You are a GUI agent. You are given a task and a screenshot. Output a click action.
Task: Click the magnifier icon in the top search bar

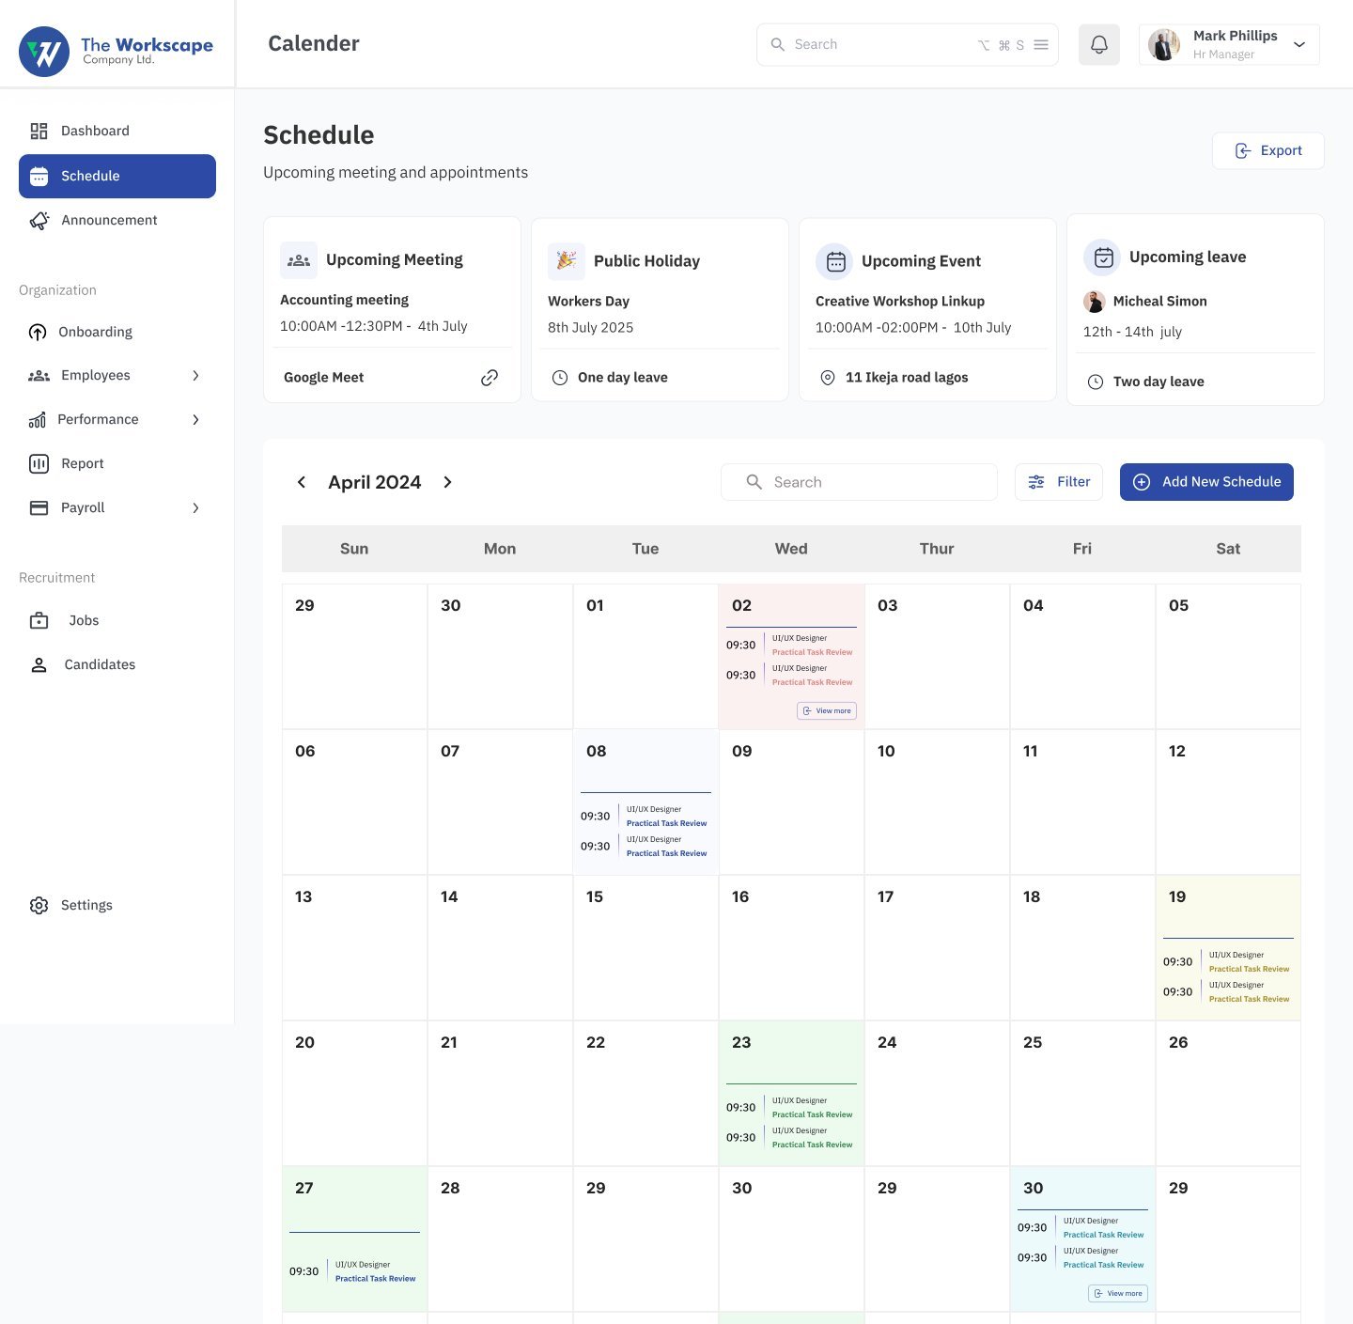(x=778, y=44)
